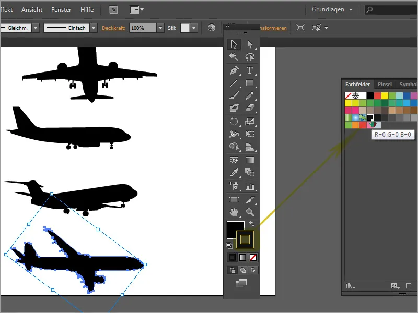This screenshot has width=418, height=313.
Task: Select the Perspective Grid tool
Action: tap(250, 147)
